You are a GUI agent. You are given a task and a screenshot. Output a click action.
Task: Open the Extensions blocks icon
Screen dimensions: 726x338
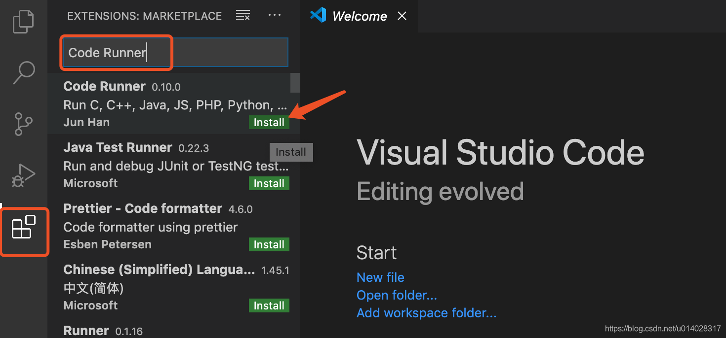click(x=24, y=228)
